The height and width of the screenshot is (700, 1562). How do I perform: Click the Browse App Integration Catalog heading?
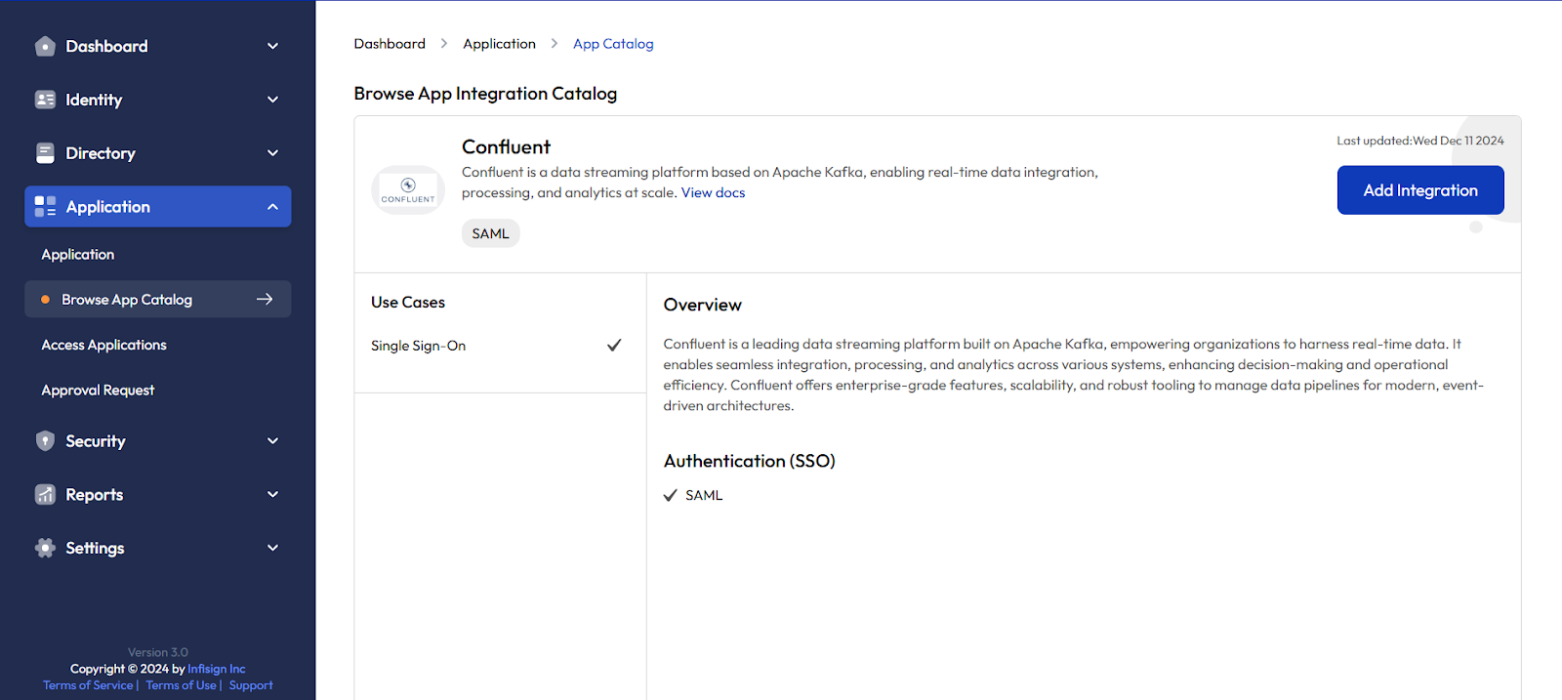point(485,94)
